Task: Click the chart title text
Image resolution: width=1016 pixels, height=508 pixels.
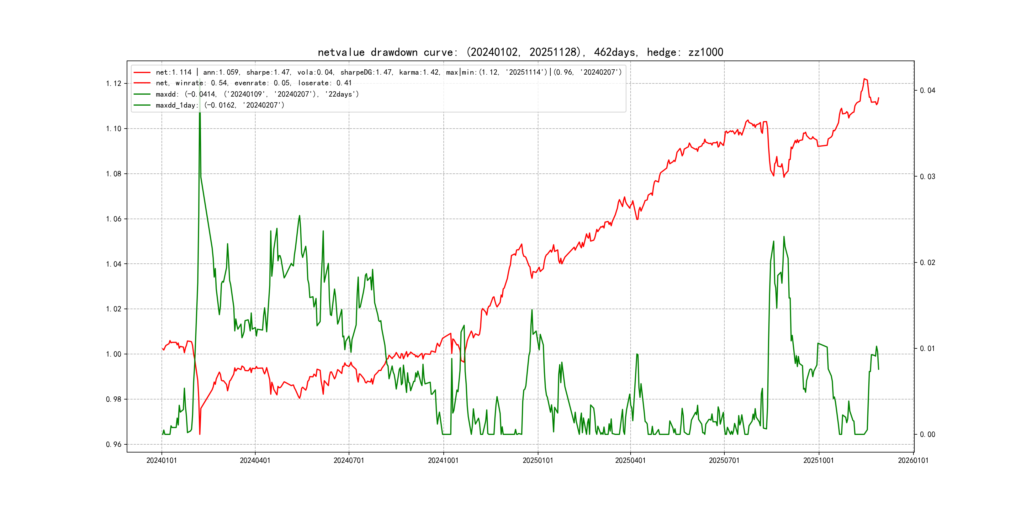Action: click(520, 52)
